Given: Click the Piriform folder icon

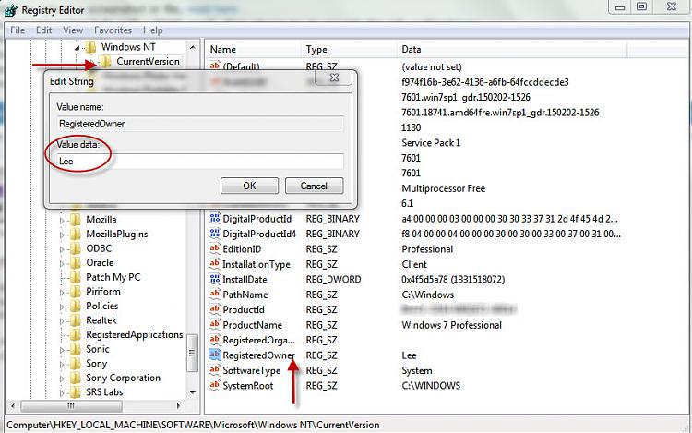Looking at the screenshot, I should [76, 292].
